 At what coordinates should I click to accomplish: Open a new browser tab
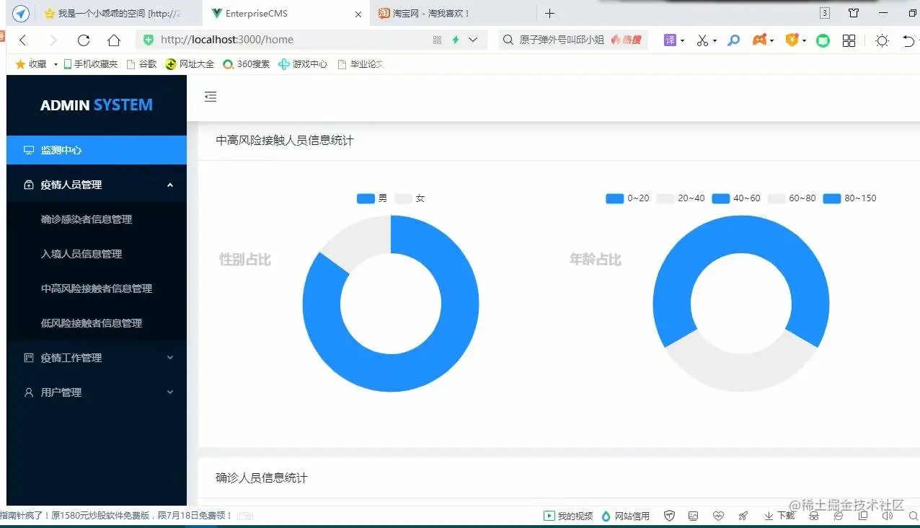[x=550, y=14]
